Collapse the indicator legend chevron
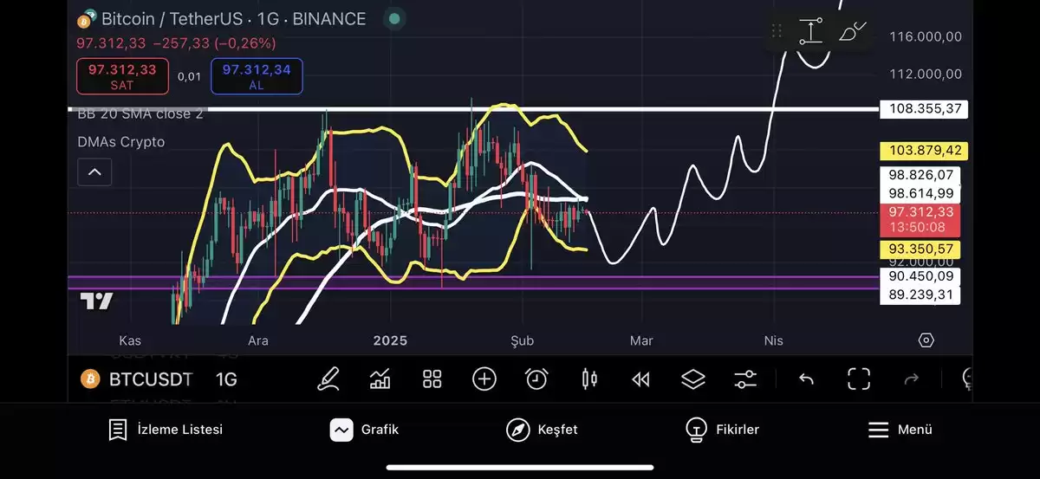The image size is (1040, 479). (x=94, y=172)
